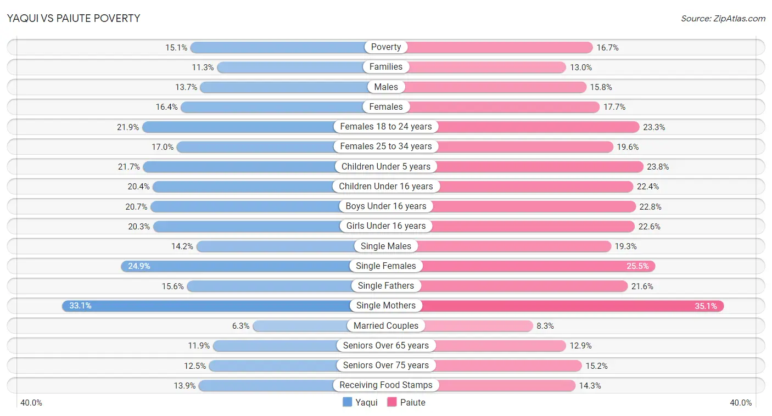
Task: Select the Single Mothers category label
Action: tap(386, 306)
